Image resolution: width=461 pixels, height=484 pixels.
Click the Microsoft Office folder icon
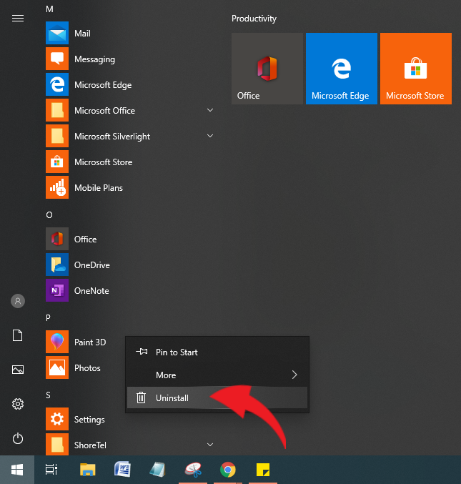(57, 110)
